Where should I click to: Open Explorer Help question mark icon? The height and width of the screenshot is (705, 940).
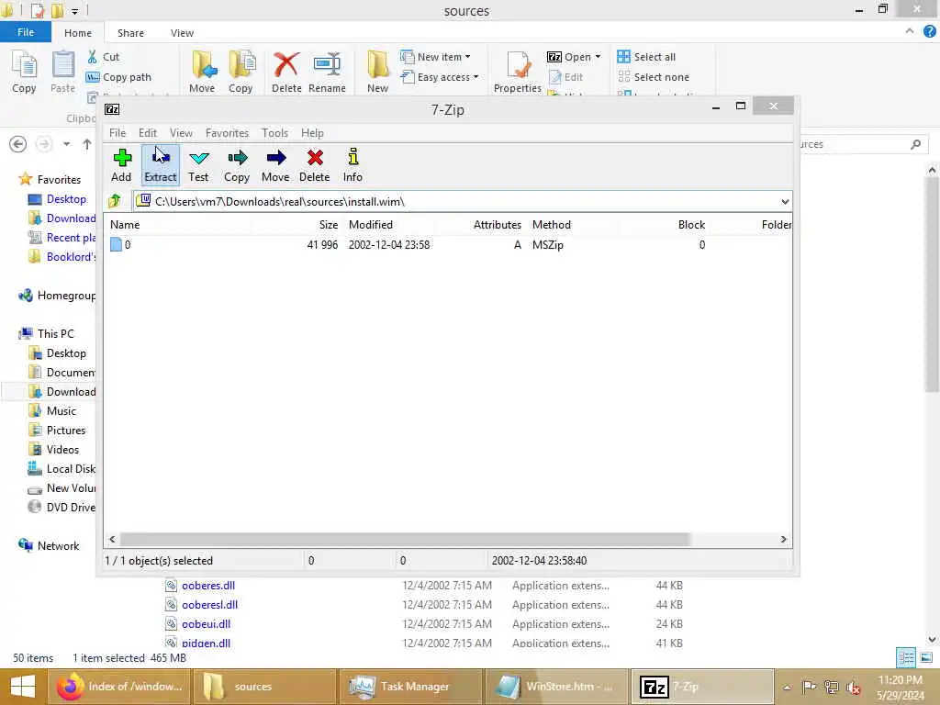click(x=929, y=31)
